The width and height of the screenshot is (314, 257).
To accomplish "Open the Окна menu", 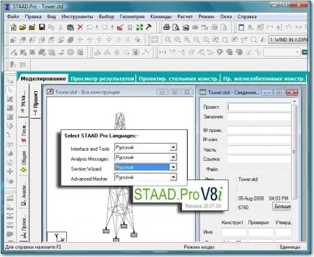I will coord(226,17).
